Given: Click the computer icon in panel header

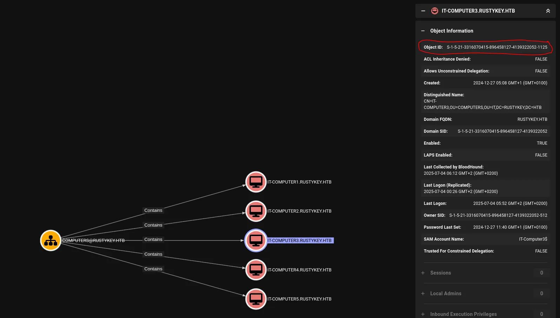Looking at the screenshot, I should [x=434, y=11].
